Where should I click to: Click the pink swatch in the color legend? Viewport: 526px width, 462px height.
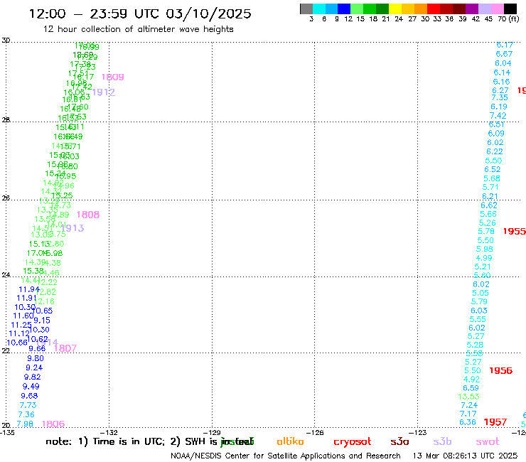point(498,9)
